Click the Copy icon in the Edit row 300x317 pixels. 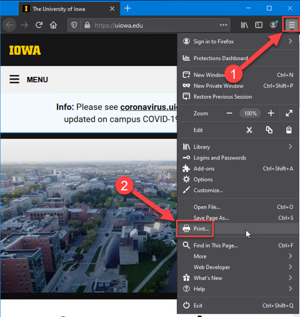(269, 130)
